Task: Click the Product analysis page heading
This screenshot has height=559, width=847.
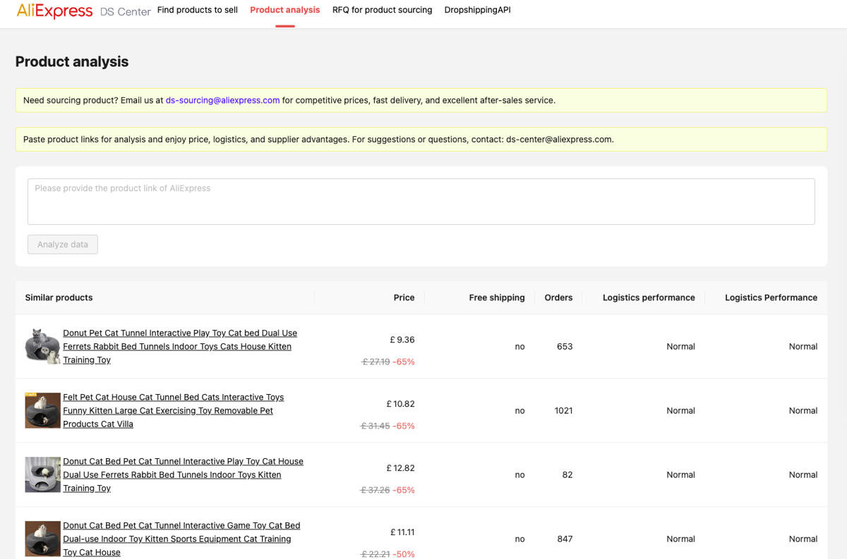Action: [x=72, y=61]
